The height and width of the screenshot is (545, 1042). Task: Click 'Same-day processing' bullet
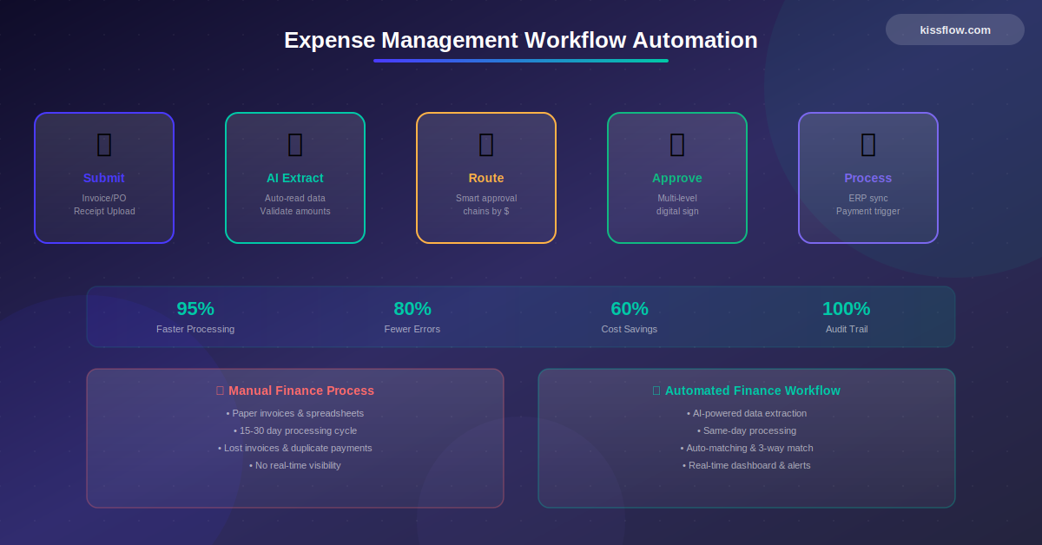[x=747, y=430]
